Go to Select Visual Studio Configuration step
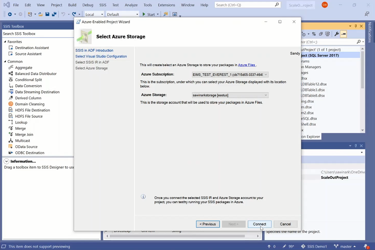Image resolution: width=375 pixels, height=250 pixels. click(101, 56)
